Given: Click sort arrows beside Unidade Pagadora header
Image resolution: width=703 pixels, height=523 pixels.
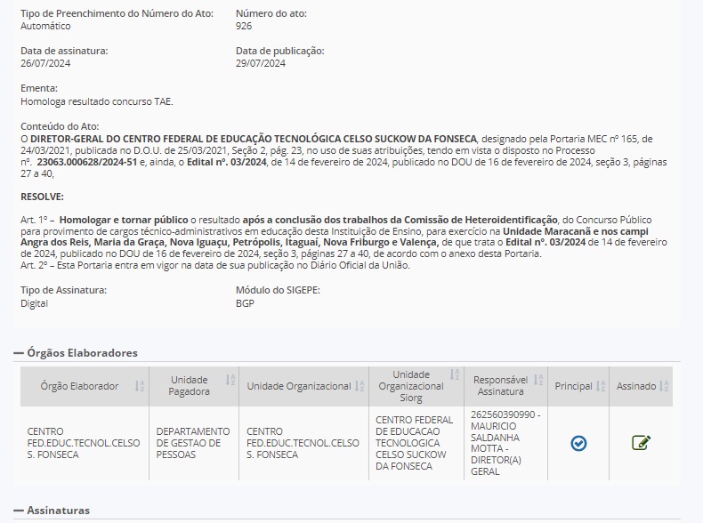Looking at the screenshot, I should 230,380.
